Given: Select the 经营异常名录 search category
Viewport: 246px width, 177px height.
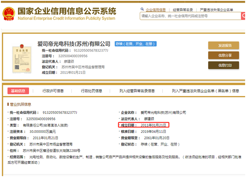Looking at the screenshot, I should coord(183,10).
